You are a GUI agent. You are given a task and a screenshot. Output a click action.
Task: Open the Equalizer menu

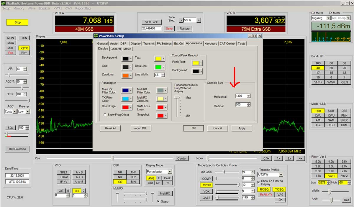pos(45,9)
